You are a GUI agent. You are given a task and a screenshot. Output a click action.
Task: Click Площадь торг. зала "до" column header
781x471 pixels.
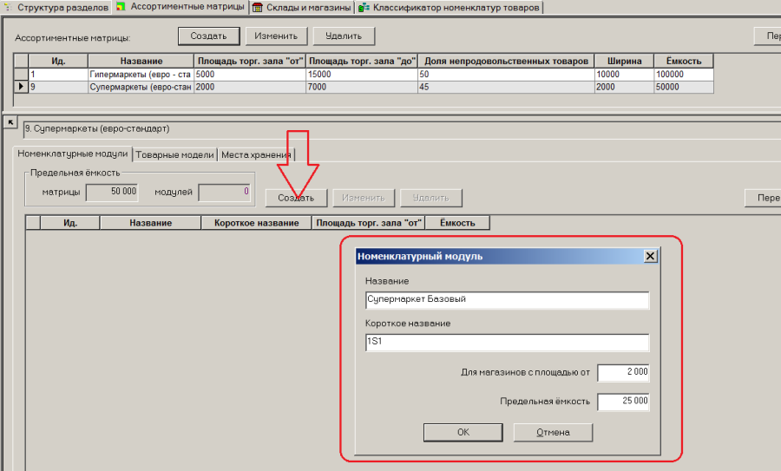pos(362,61)
